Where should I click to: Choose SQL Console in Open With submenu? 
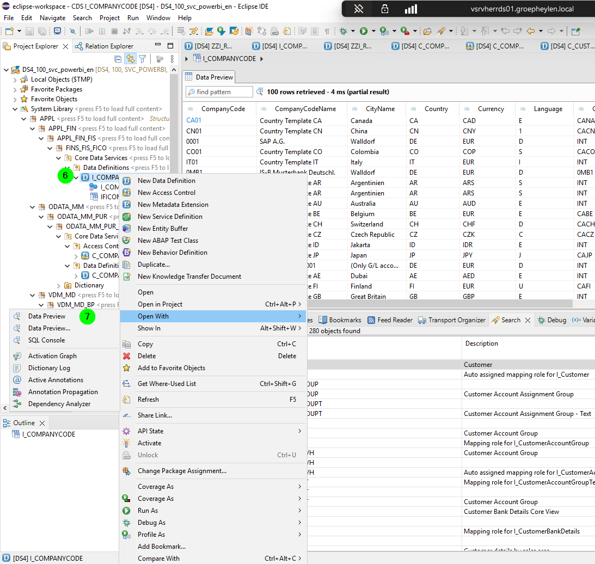(x=46, y=340)
